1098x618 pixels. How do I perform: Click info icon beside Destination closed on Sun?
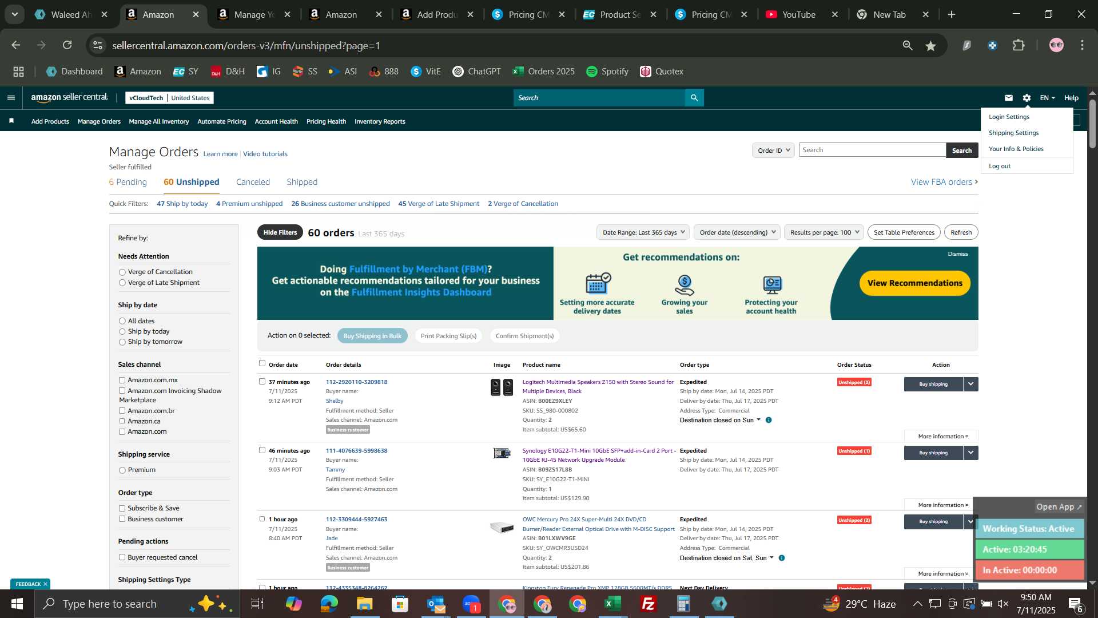point(769,420)
